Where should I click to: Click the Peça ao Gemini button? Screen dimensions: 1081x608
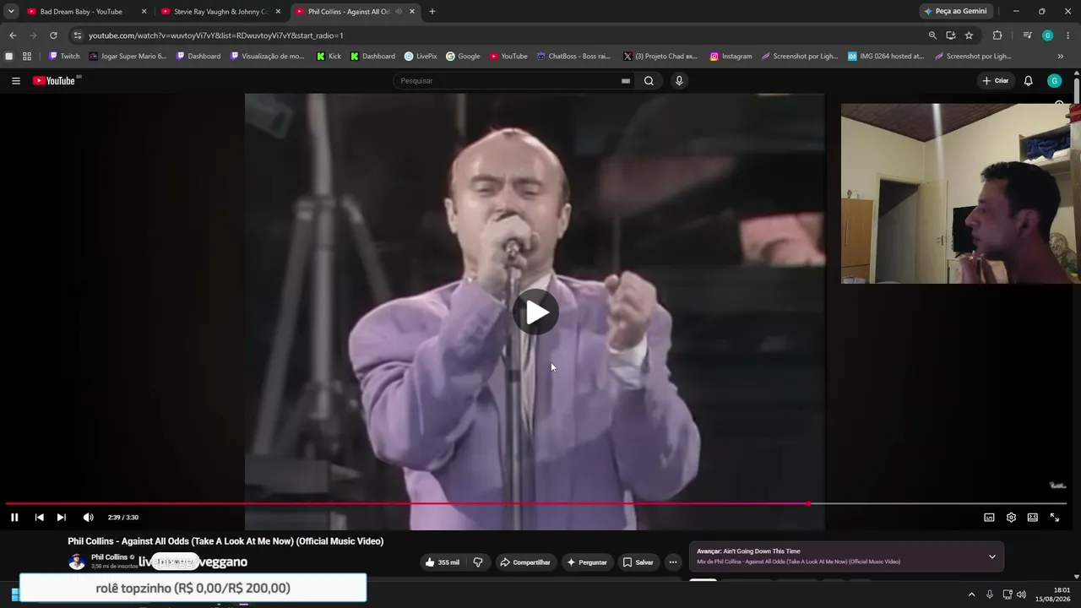coord(955,12)
